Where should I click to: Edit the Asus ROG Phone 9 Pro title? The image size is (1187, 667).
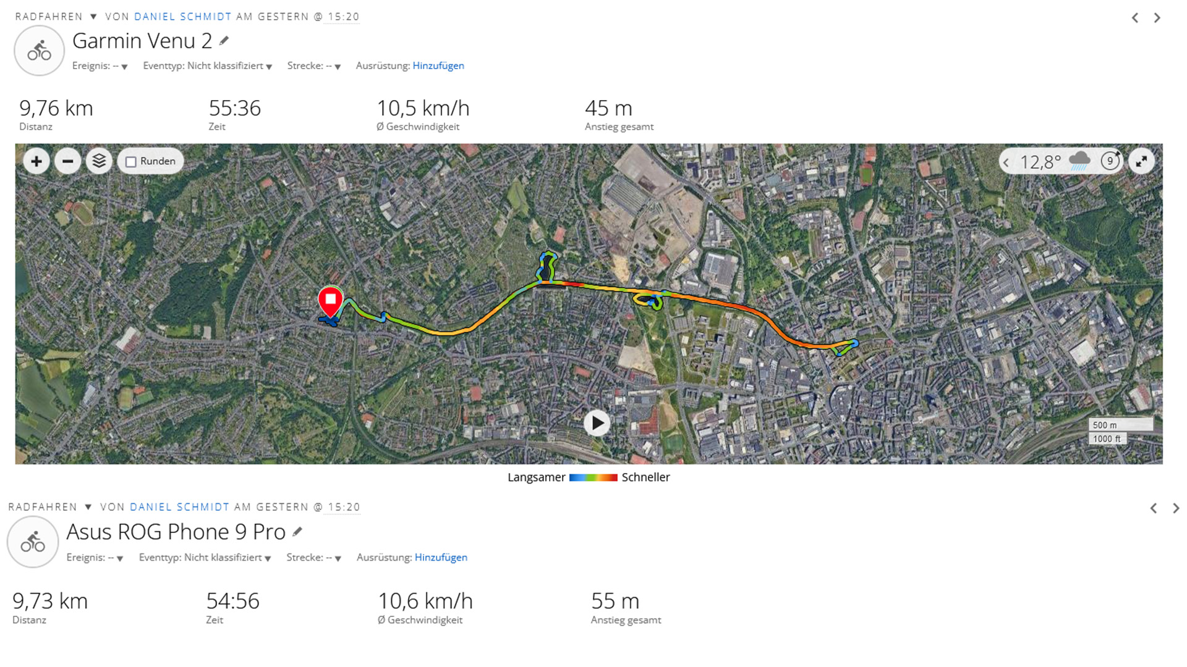tap(297, 532)
